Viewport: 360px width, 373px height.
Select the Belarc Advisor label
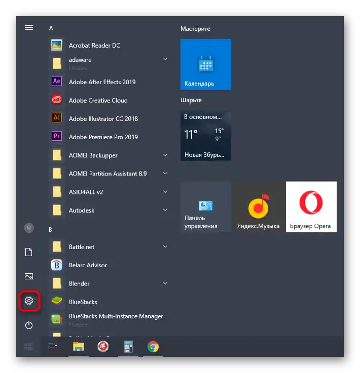[88, 265]
